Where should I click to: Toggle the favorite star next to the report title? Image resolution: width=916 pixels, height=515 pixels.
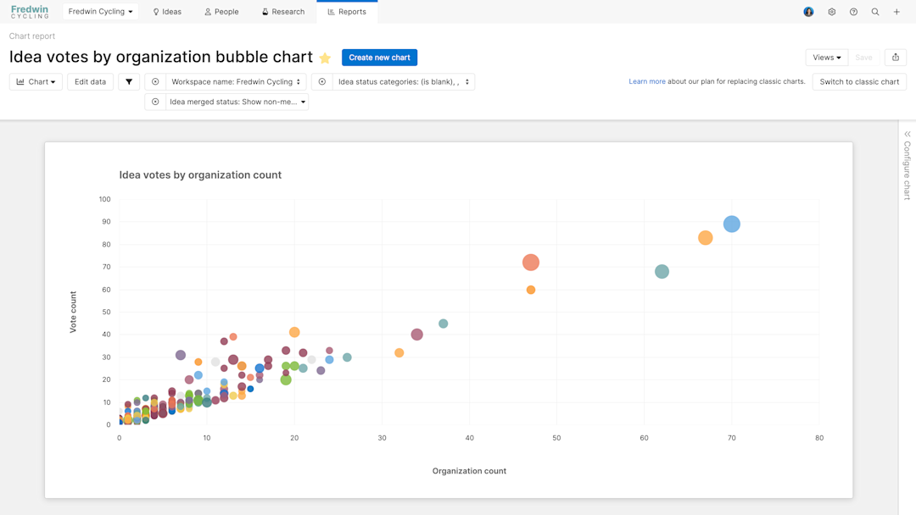(x=325, y=57)
